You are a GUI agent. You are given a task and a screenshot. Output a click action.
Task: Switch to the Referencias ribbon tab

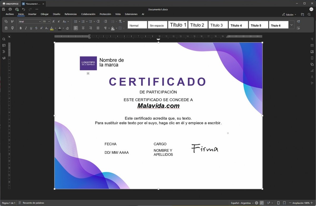pos(71,14)
